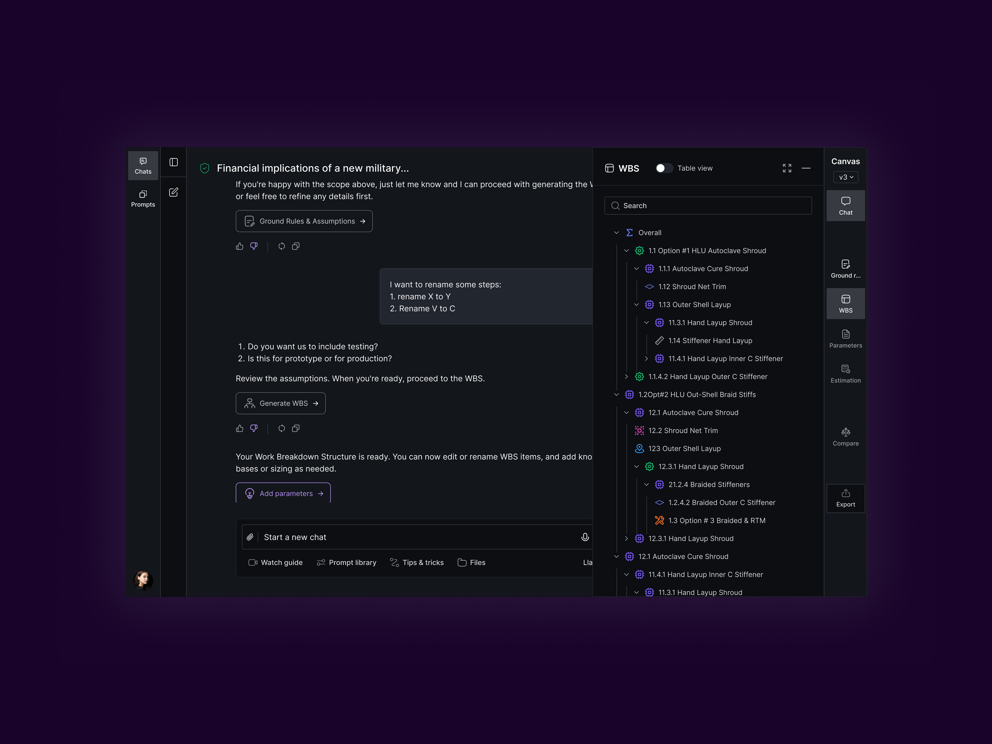This screenshot has height=744, width=992.
Task: Open the Chats sidebar section
Action: (143, 166)
